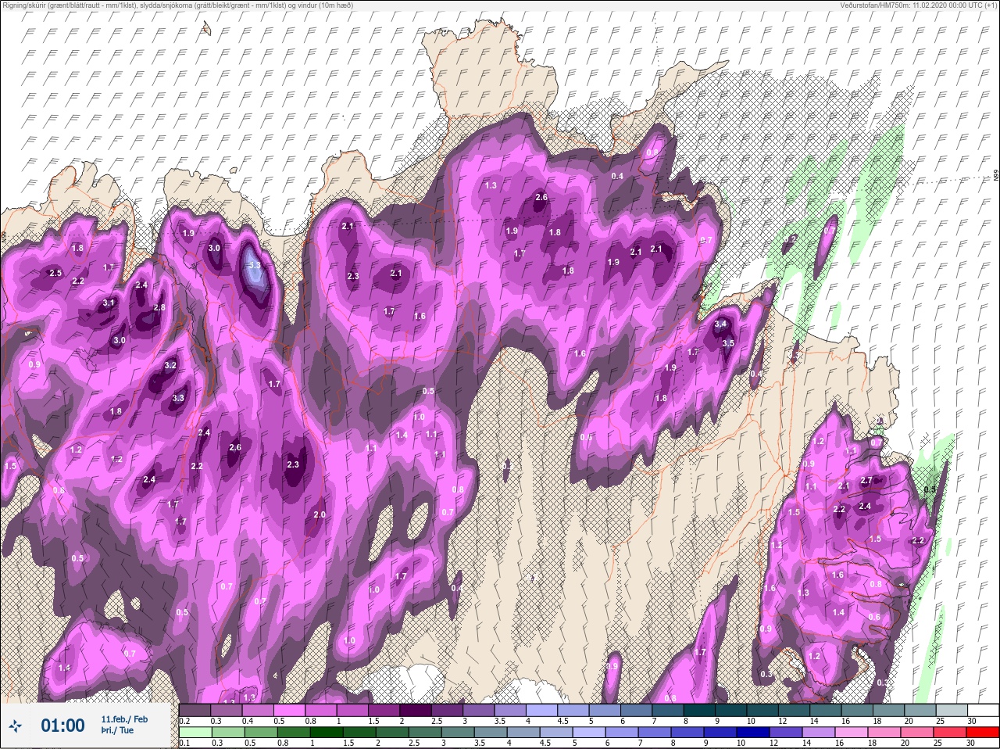Click the 3.2 precipitation value on the map
The height and width of the screenshot is (749, 1000).
click(170, 365)
